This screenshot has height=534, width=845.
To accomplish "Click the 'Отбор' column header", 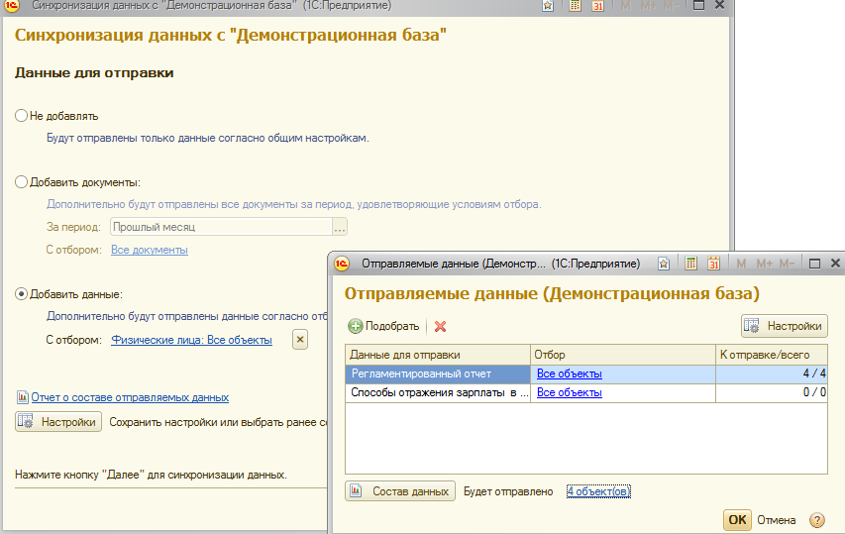I will click(x=622, y=355).
